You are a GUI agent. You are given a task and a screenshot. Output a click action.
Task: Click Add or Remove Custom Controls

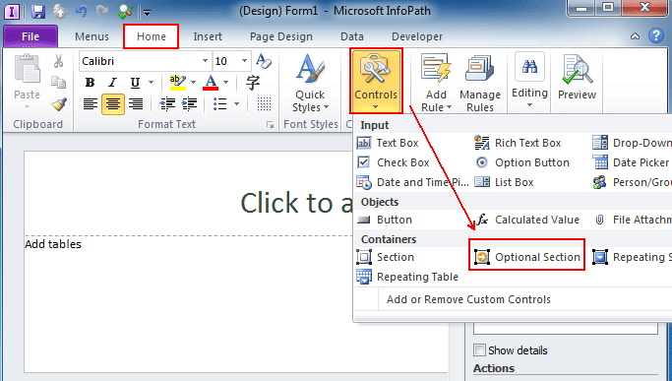(x=468, y=299)
